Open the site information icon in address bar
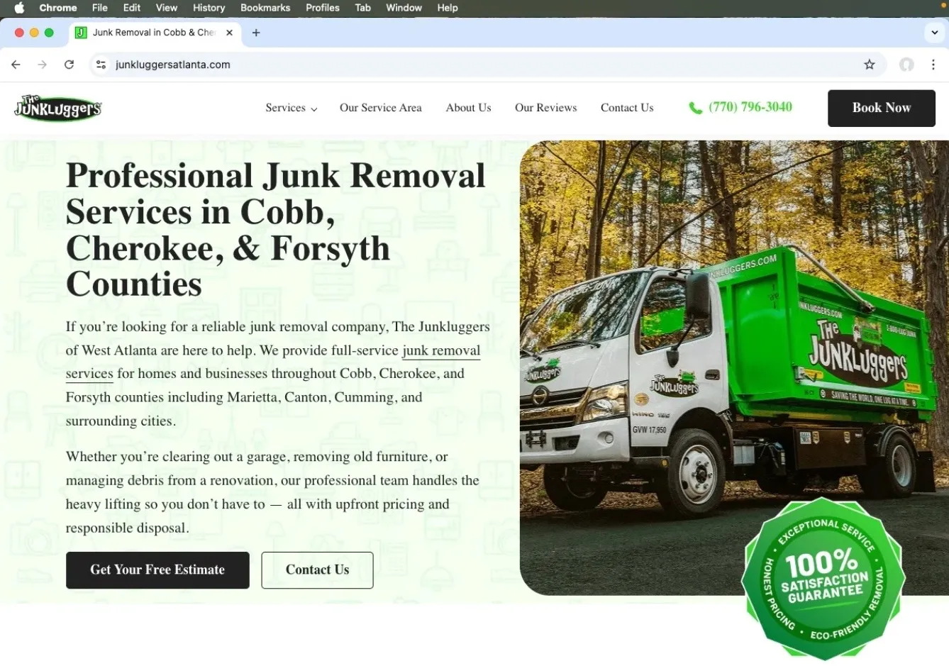 tap(101, 65)
